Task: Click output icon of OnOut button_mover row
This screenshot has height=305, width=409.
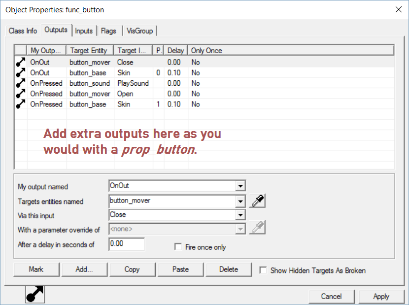Action: click(21, 62)
